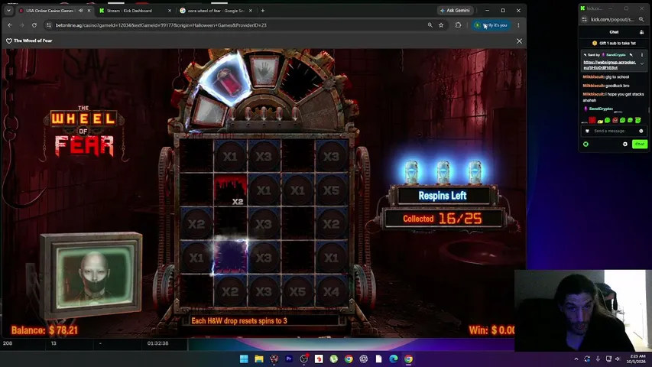This screenshot has width=652, height=367.
Task: Click 'Each H&W drop resets spins to 3' text
Action: pos(239,321)
